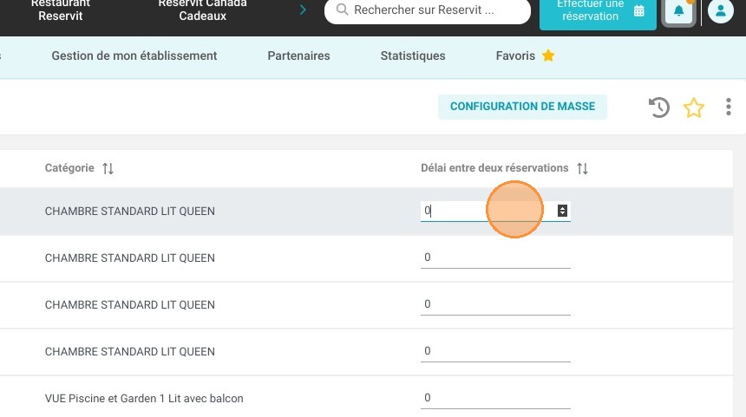Click the search magnifier icon
The width and height of the screenshot is (746, 417).
pos(342,10)
